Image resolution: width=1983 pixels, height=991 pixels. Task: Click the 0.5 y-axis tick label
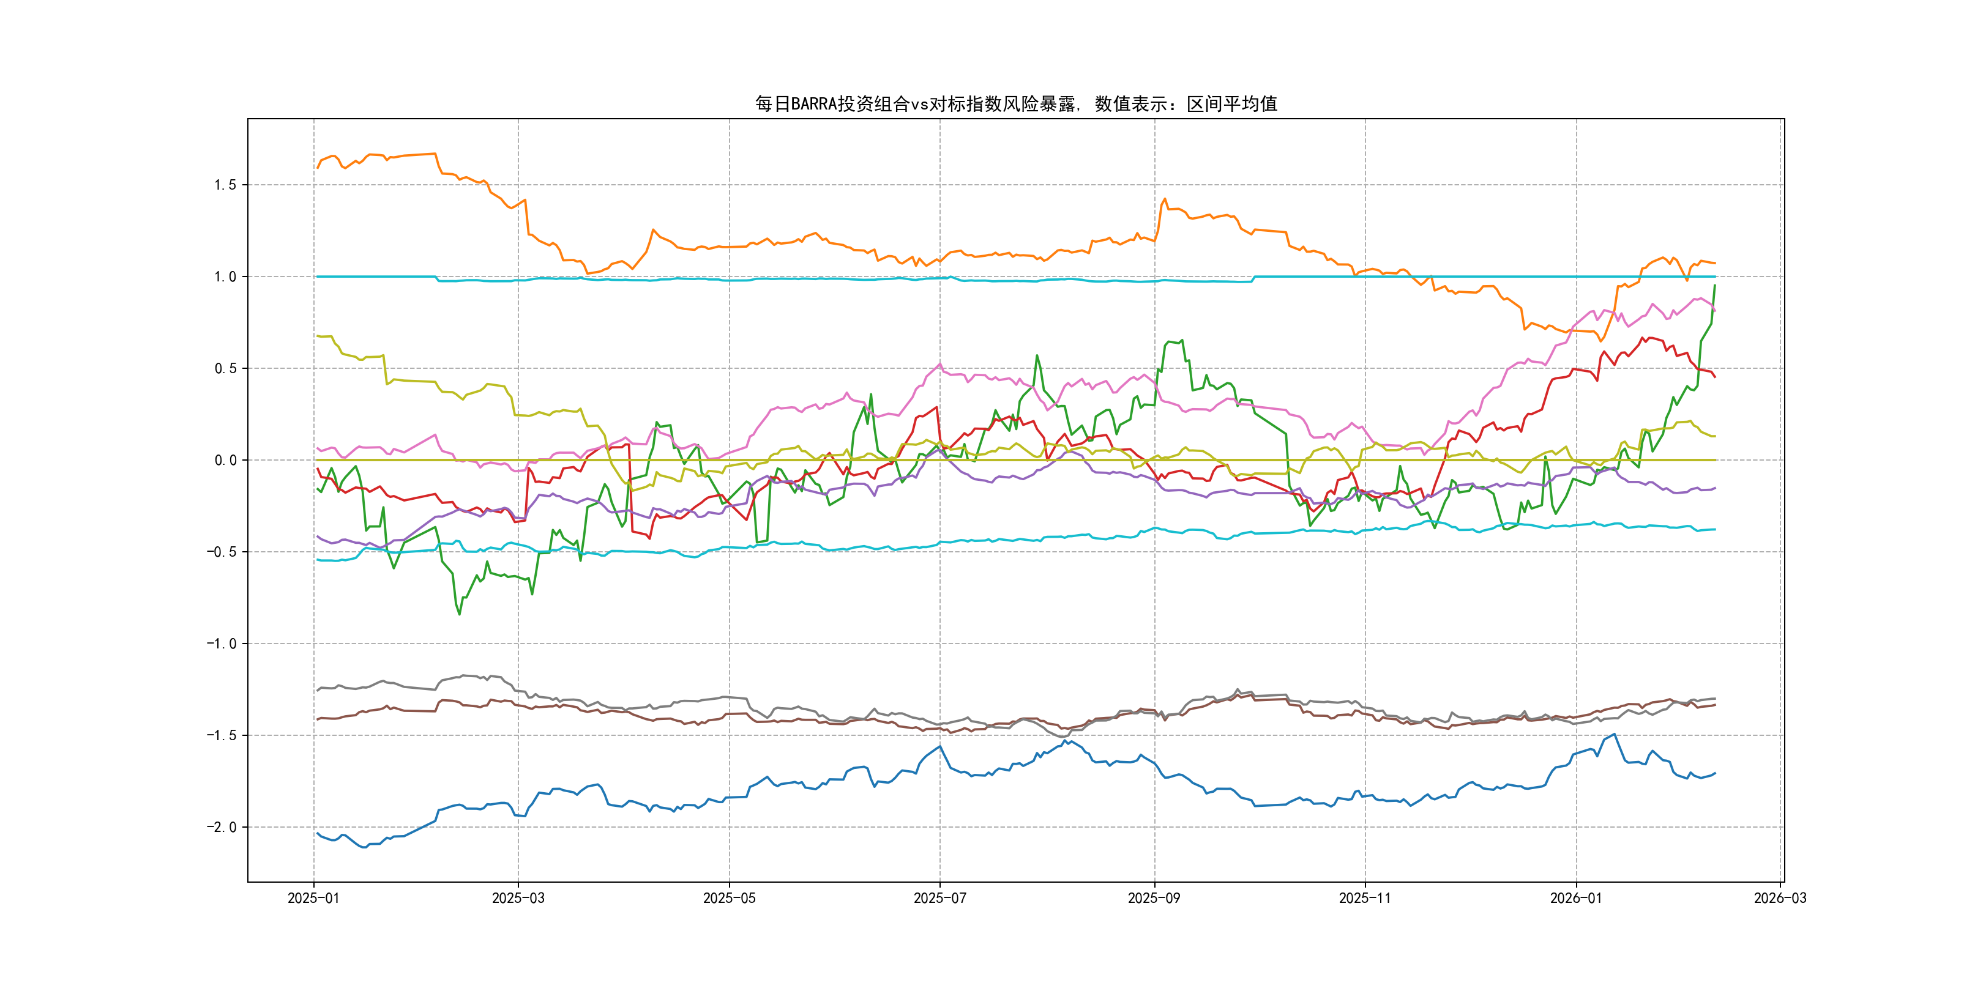(225, 368)
